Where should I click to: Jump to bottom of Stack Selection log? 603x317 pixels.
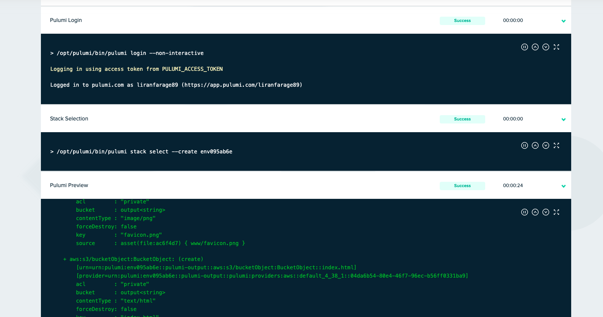coord(546,145)
